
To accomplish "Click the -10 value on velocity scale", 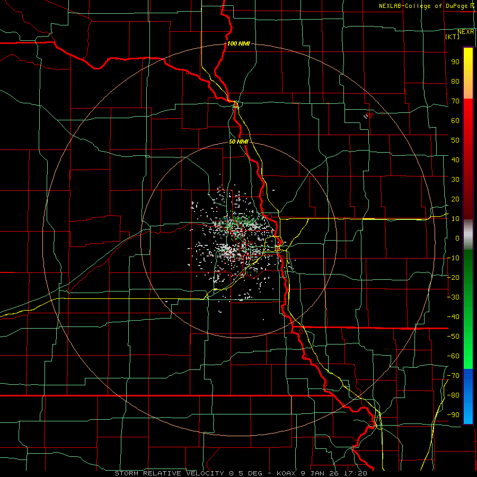I will coord(453,258).
